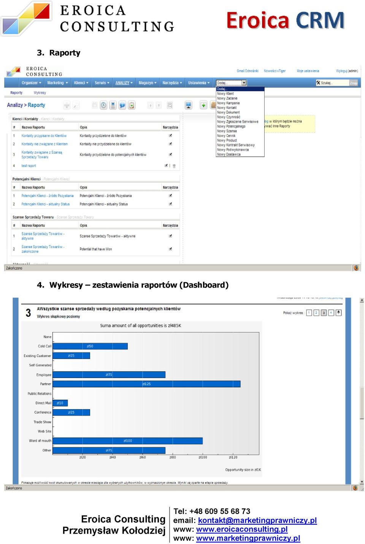Switch to the Raporty sub-tab

pos(16,93)
